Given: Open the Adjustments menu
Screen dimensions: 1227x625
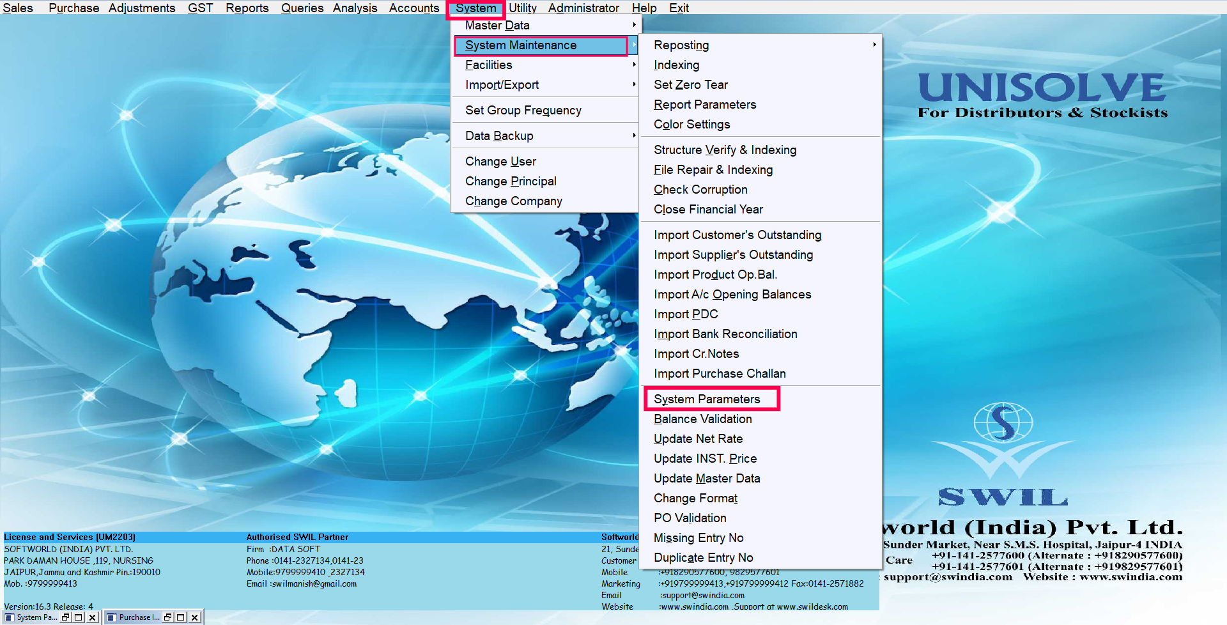Looking at the screenshot, I should pos(142,8).
